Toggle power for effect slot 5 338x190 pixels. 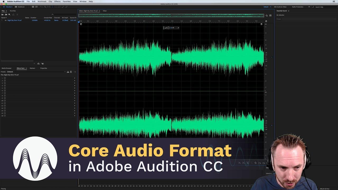point(5,88)
